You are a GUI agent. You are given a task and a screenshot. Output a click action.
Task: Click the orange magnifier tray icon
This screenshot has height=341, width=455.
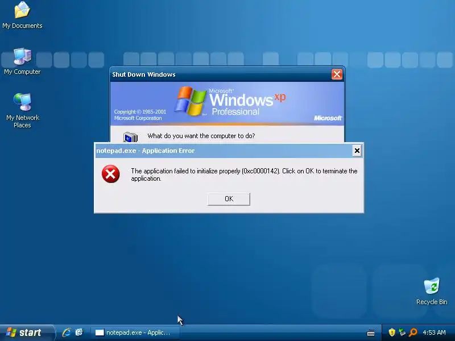(413, 332)
